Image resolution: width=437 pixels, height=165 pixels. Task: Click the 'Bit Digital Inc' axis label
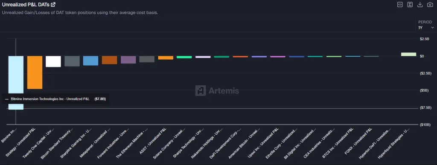pyautogui.click(x=300, y=144)
